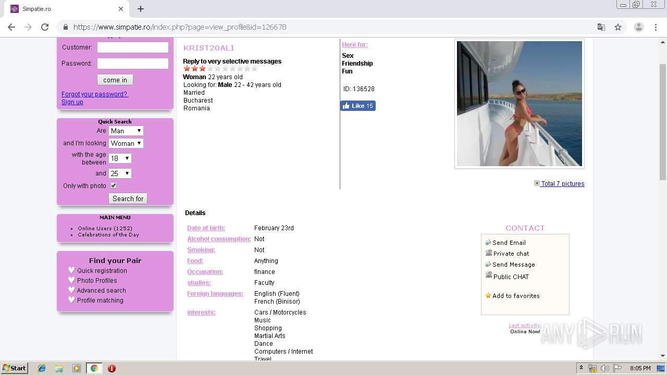The image size is (667, 375).
Task: Open Quick registration link
Action: (102, 270)
